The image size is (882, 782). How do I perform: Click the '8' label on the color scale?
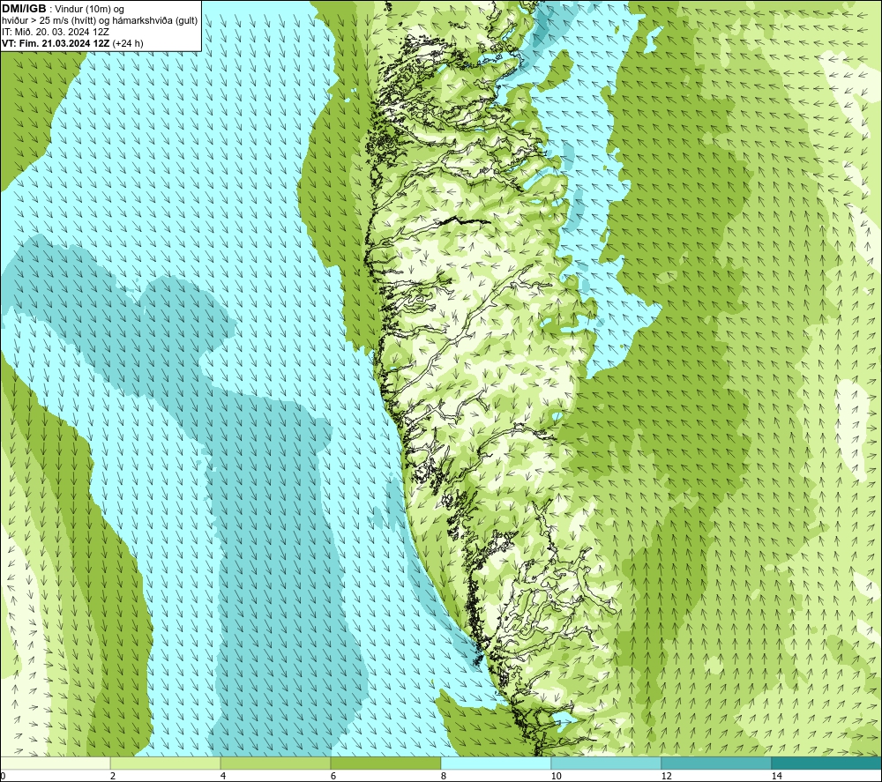point(444,776)
